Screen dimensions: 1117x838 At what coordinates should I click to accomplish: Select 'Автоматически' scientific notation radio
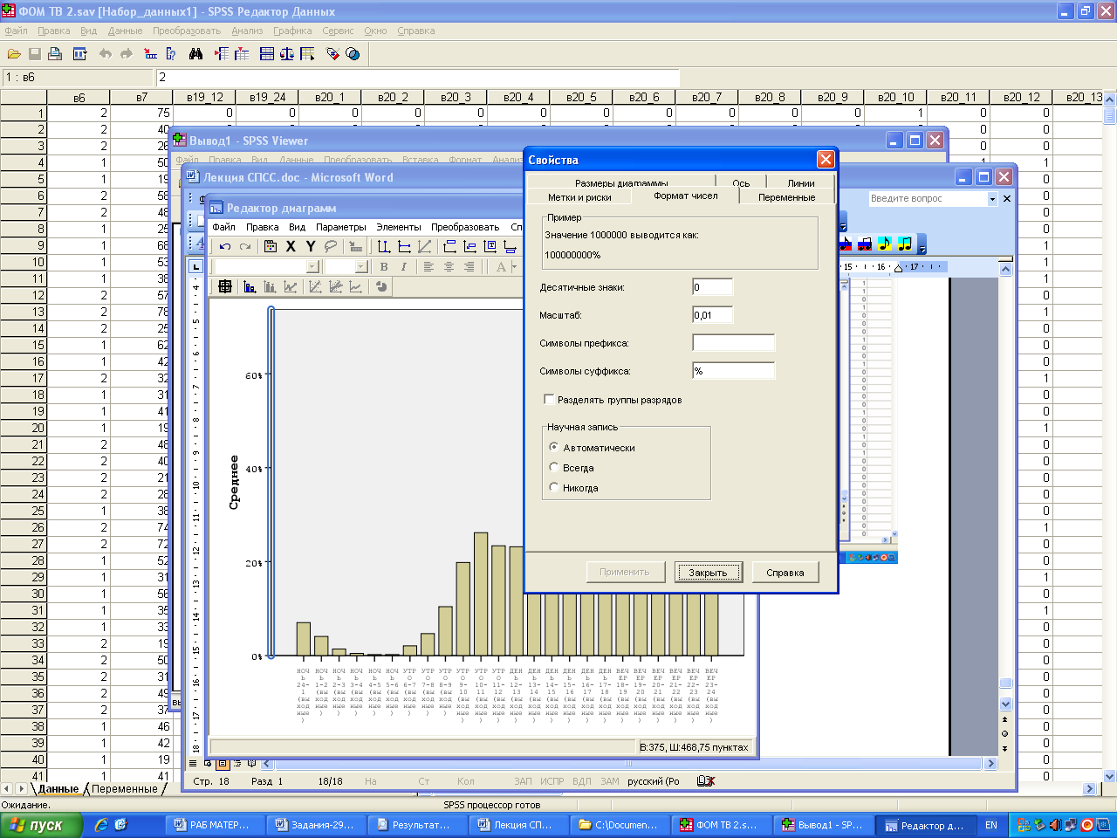[x=553, y=447]
